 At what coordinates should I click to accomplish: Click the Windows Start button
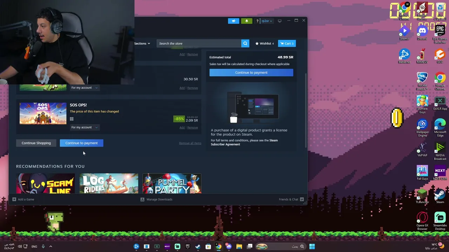tap(312, 246)
